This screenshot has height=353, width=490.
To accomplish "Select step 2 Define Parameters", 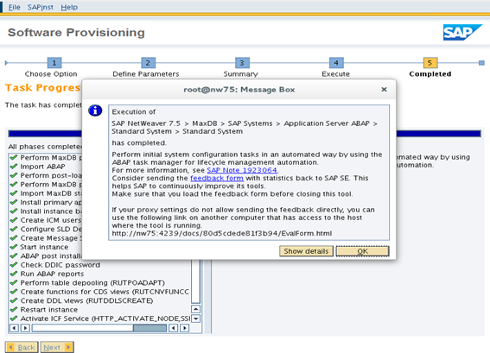I will [148, 63].
